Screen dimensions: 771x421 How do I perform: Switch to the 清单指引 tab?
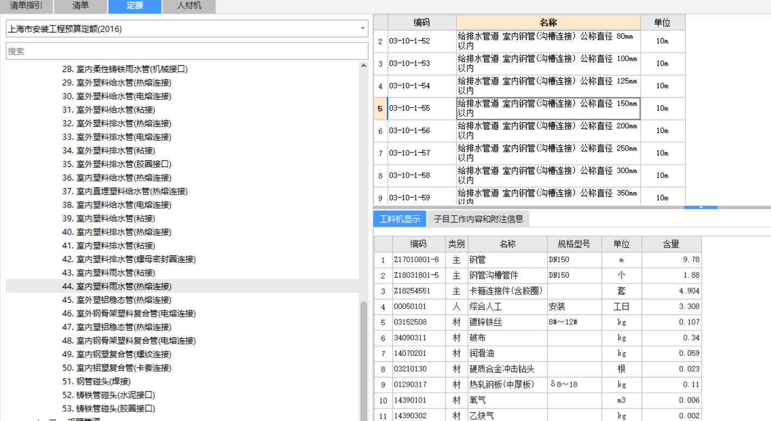pos(26,7)
